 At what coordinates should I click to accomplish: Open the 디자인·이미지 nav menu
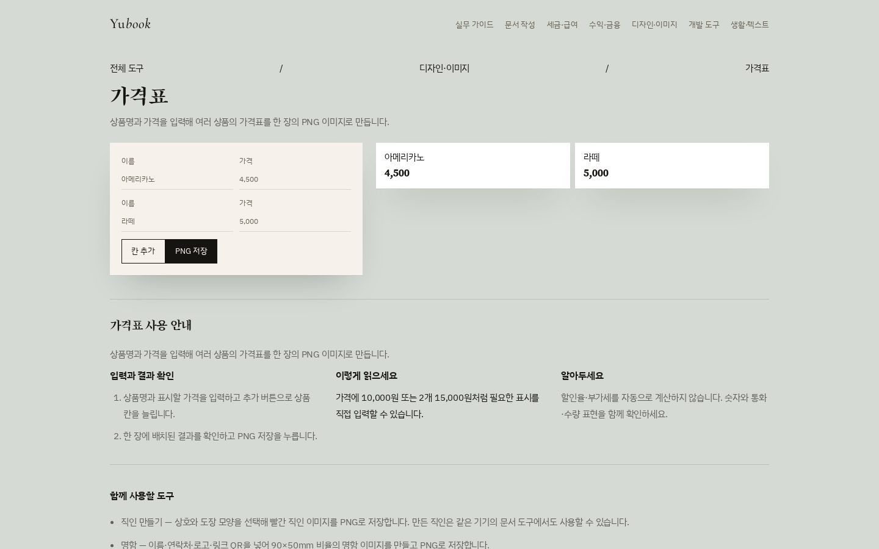pyautogui.click(x=654, y=24)
